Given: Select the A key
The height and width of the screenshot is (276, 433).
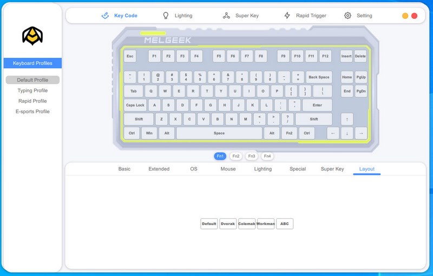Looking at the screenshot, I should click(x=154, y=105).
